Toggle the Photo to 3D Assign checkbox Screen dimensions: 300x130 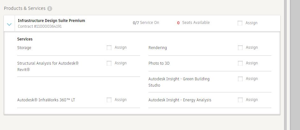(x=240, y=63)
